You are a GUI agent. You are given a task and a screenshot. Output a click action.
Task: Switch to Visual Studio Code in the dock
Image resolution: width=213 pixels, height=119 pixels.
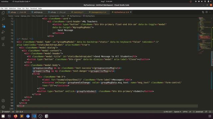click(x=34, y=116)
